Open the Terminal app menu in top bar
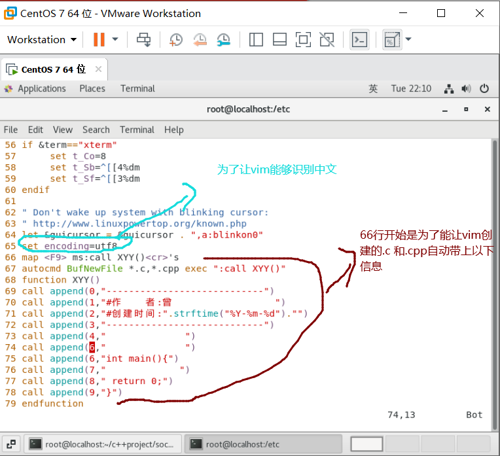Screen dimensions: 500x456 [137, 88]
